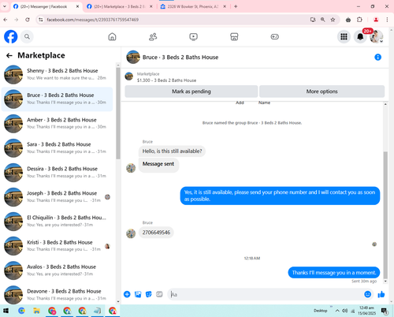Open Chrome profile icon
This screenshot has height=317, width=394.
[376, 20]
